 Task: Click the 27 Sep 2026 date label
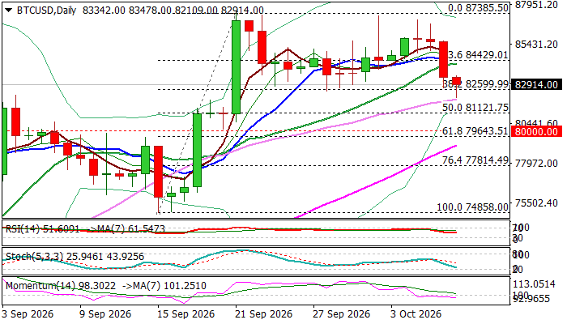(341, 314)
